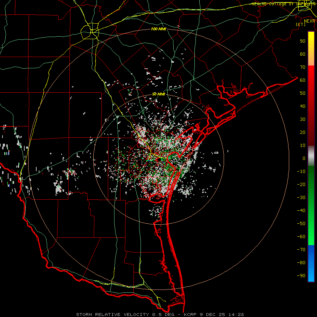Click the -20 value on the velocity scale
Viewport: 317px width, 317px height.
point(301,185)
